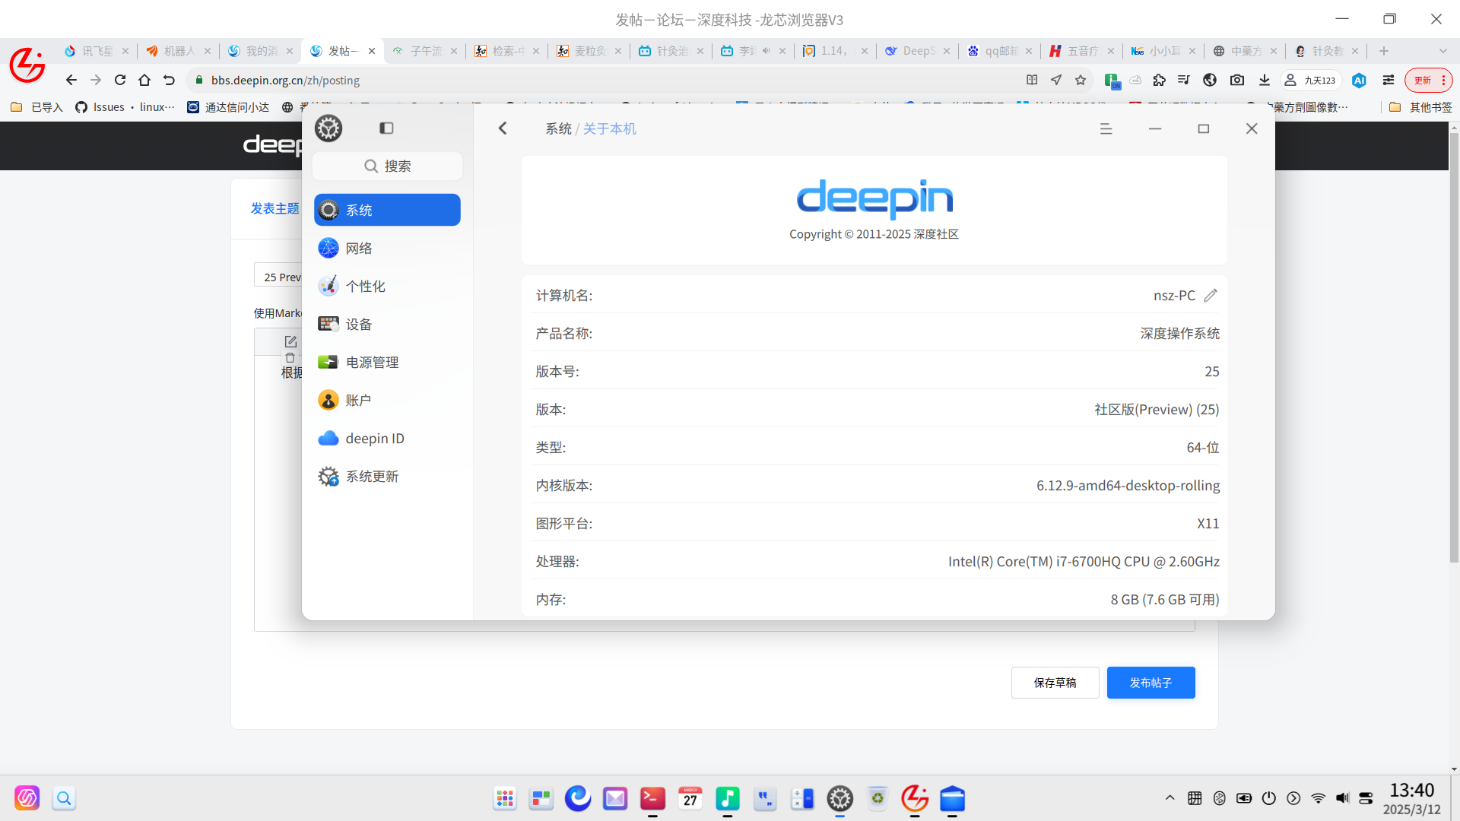The height and width of the screenshot is (821, 1460).
Task: Open deepin ID settings
Action: tap(387, 438)
